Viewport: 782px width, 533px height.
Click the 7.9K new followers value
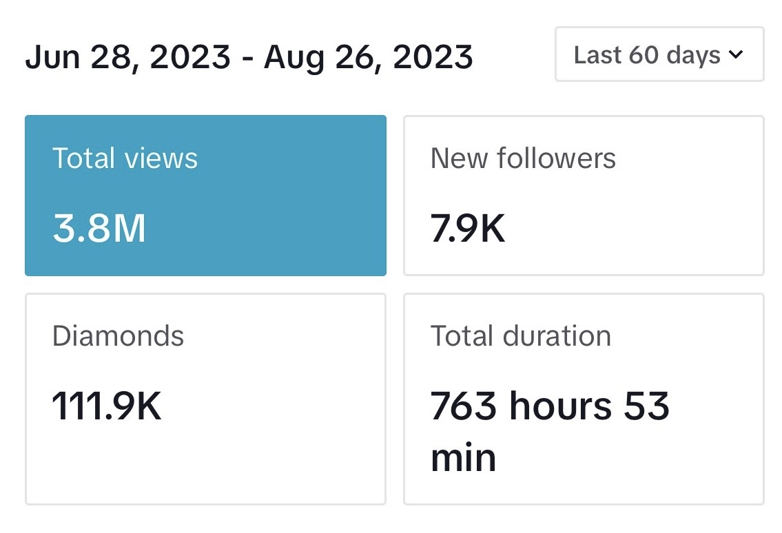[x=468, y=229]
